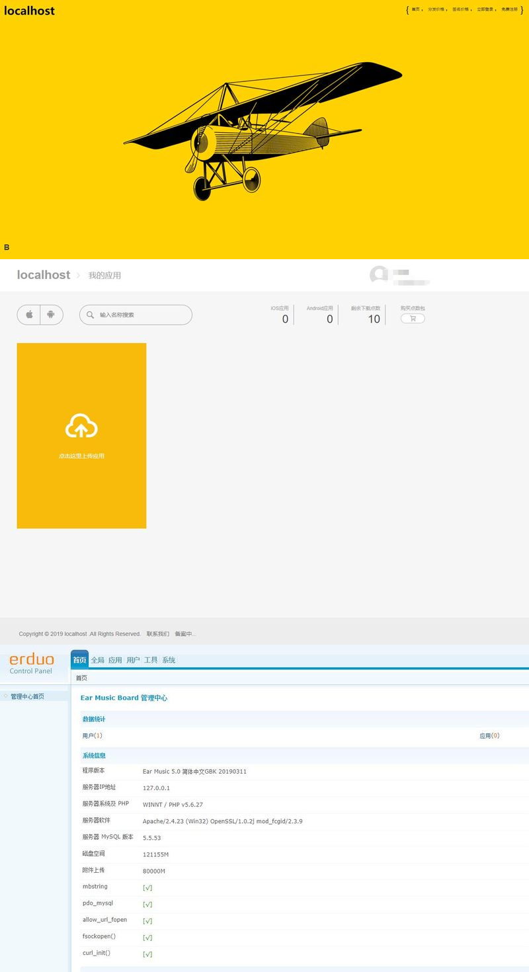Click the check mark beside fsockopen()
The width and height of the screenshot is (529, 972).
tap(147, 937)
